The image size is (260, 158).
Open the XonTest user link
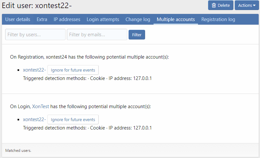[x=41, y=106]
